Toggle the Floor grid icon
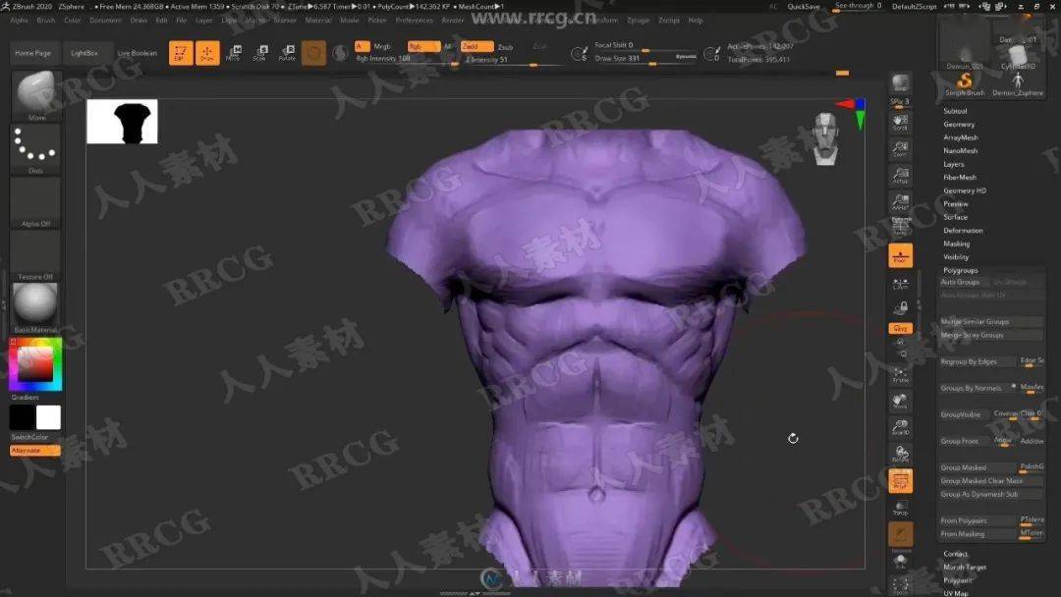 (x=900, y=253)
